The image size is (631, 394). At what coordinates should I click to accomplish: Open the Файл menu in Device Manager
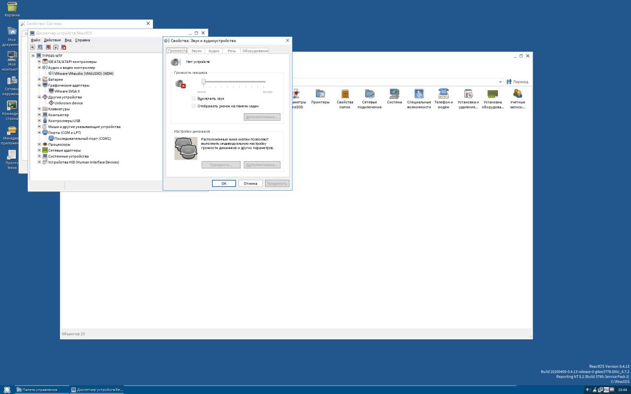(x=35, y=40)
